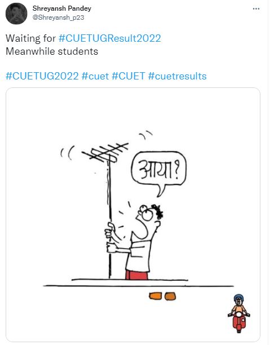Click Shreyansh Pandey's round profile avatar
270x345 pixels.
(x=16, y=14)
